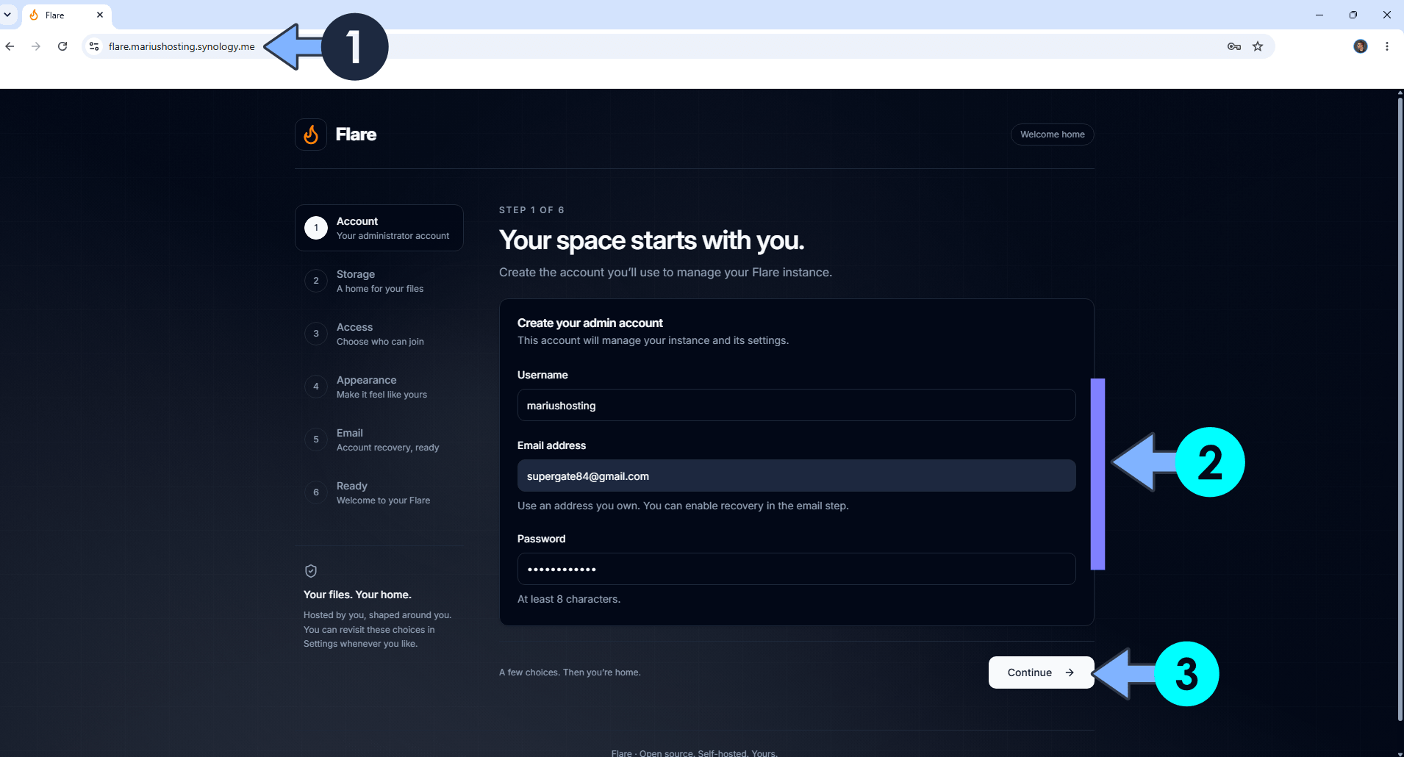
Task: Select step 3 Access in sidebar
Action: [379, 334]
